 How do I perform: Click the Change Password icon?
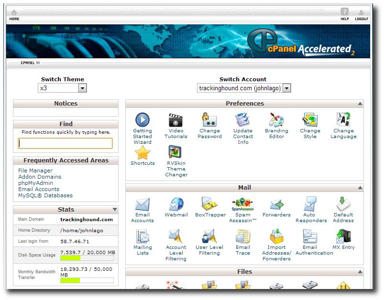point(209,120)
